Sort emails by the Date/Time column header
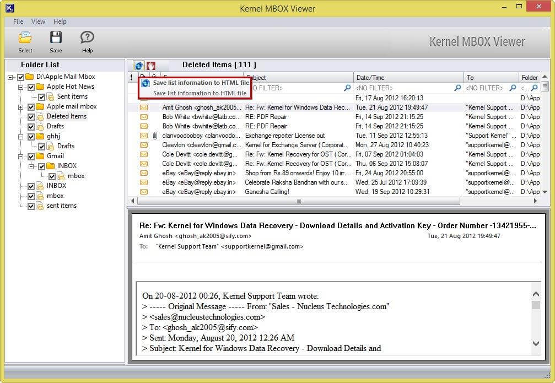 tap(408, 77)
